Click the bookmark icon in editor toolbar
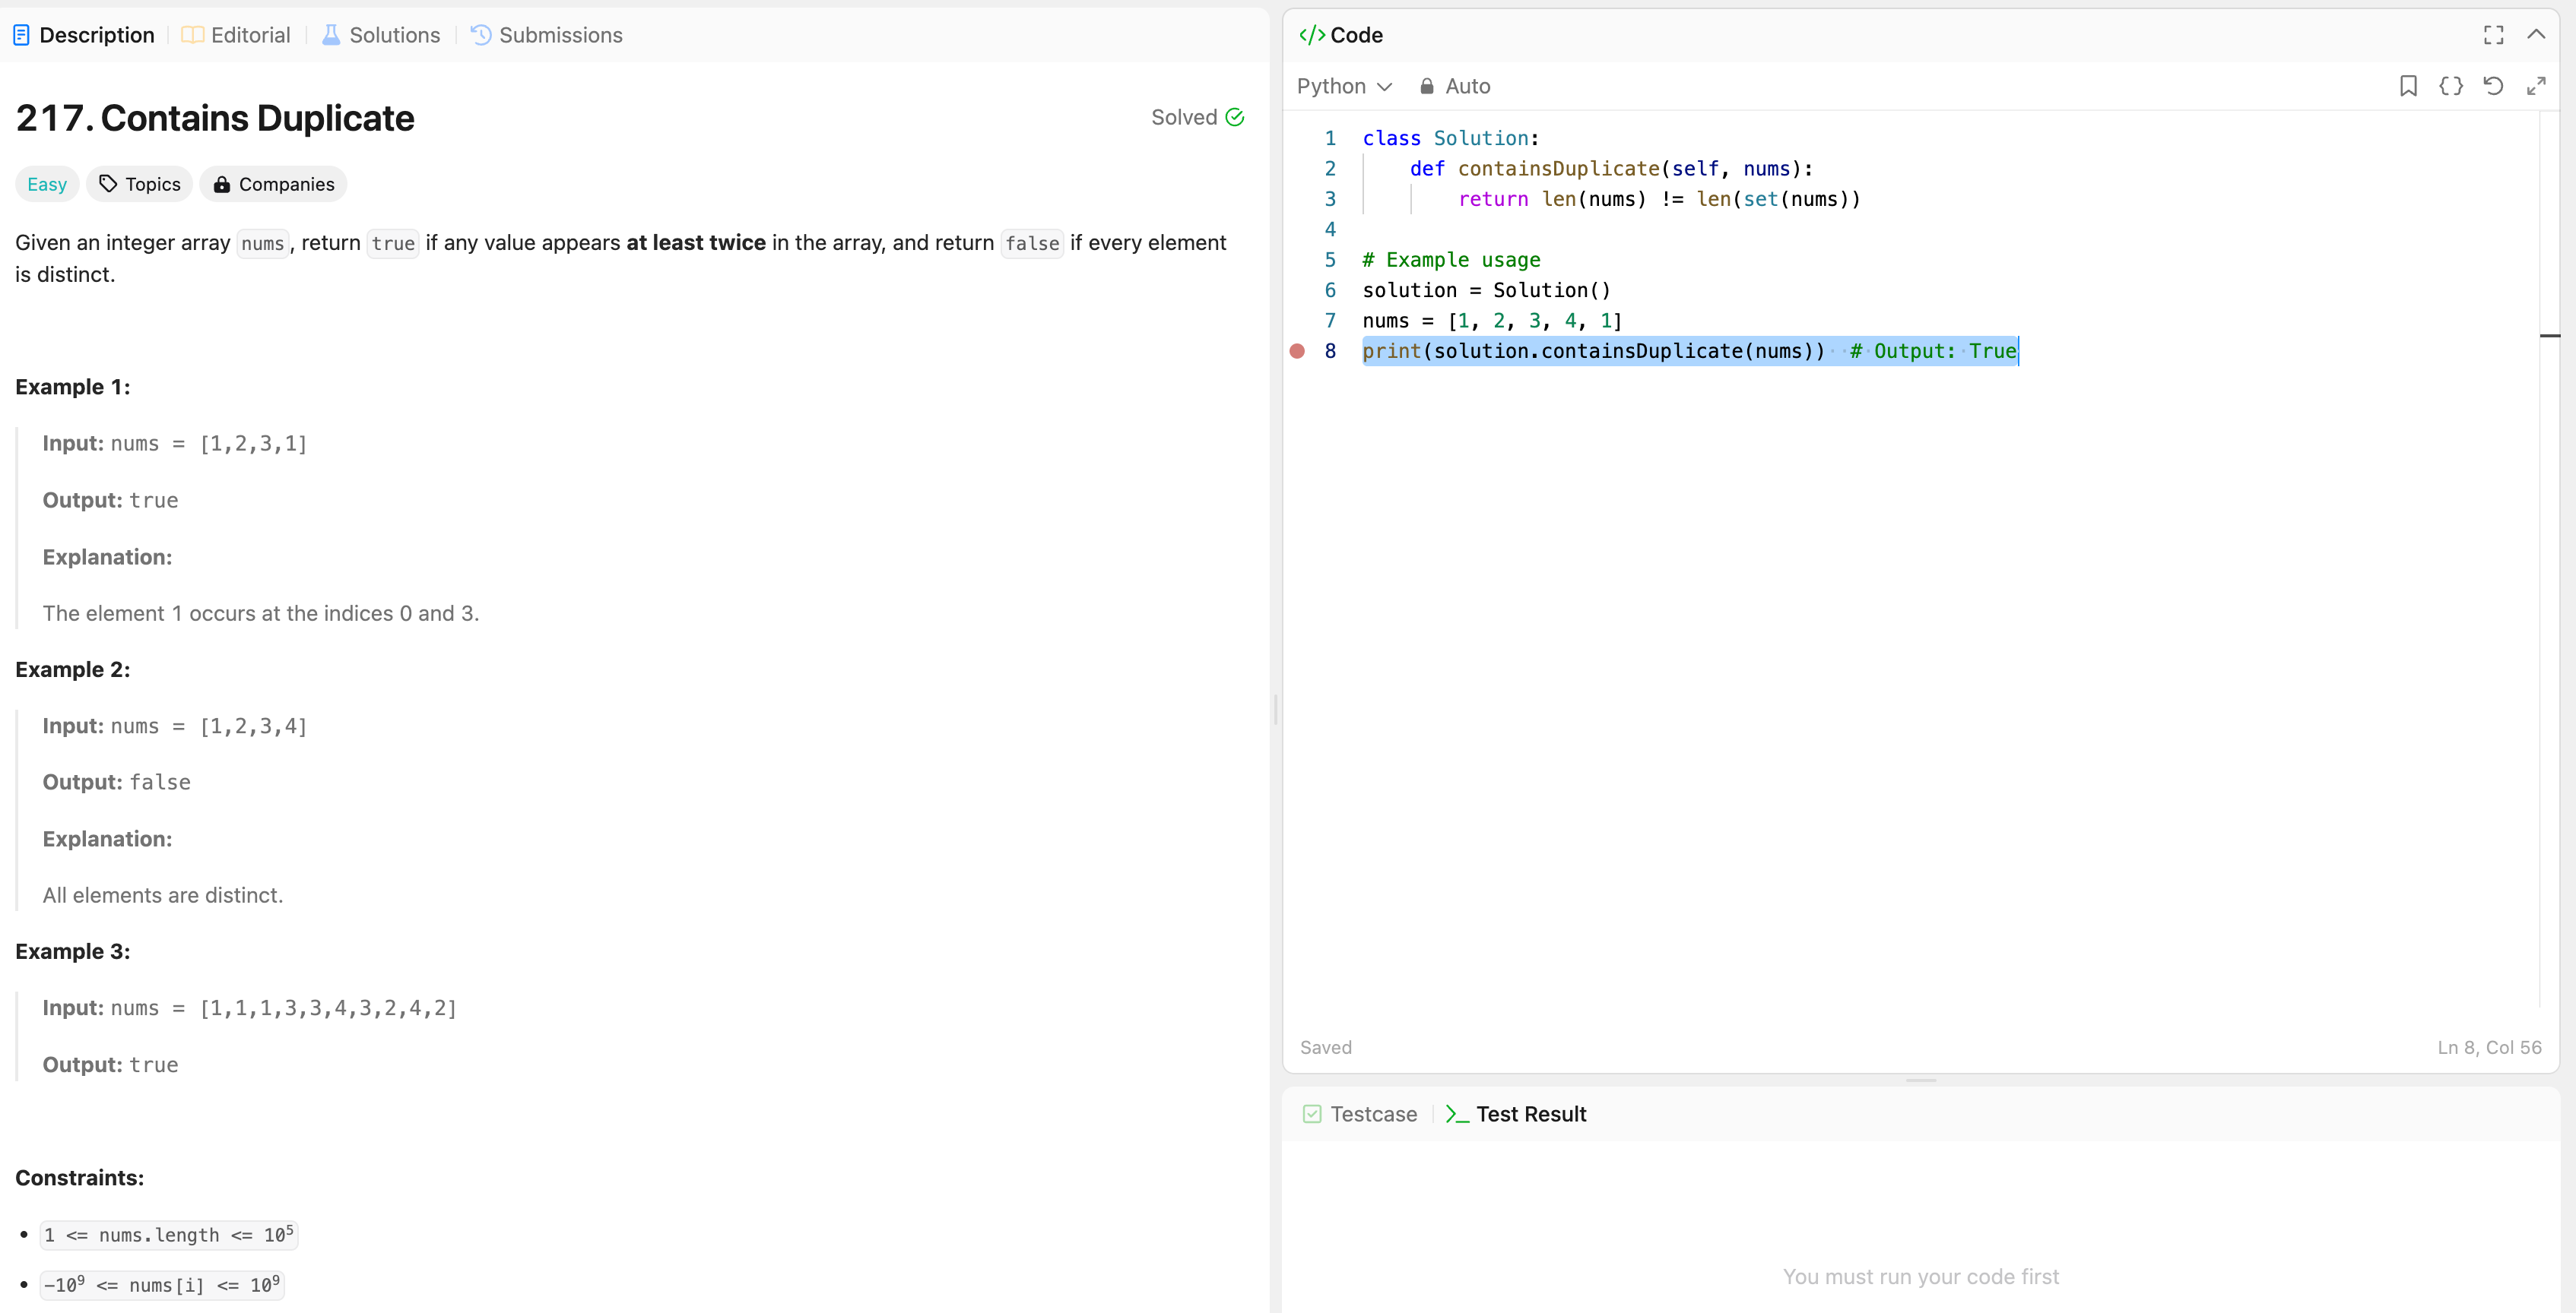Image resolution: width=2576 pixels, height=1313 pixels. coord(2407,86)
